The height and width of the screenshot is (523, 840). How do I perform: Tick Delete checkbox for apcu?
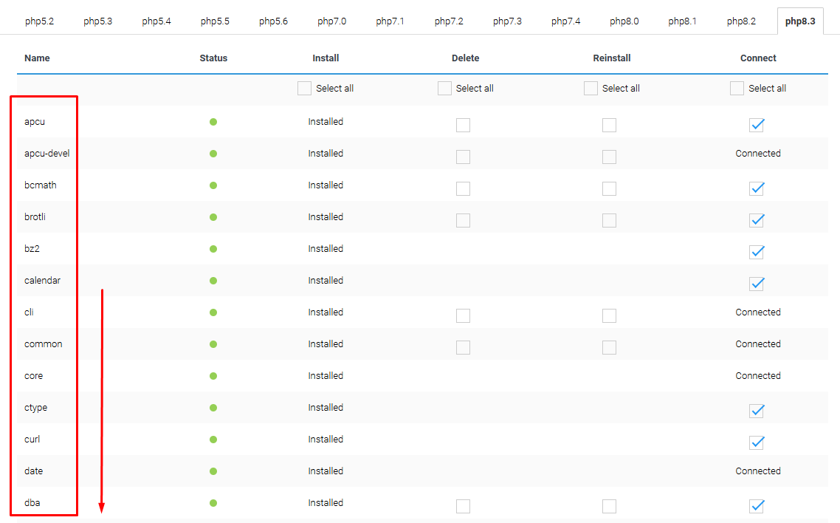463,125
